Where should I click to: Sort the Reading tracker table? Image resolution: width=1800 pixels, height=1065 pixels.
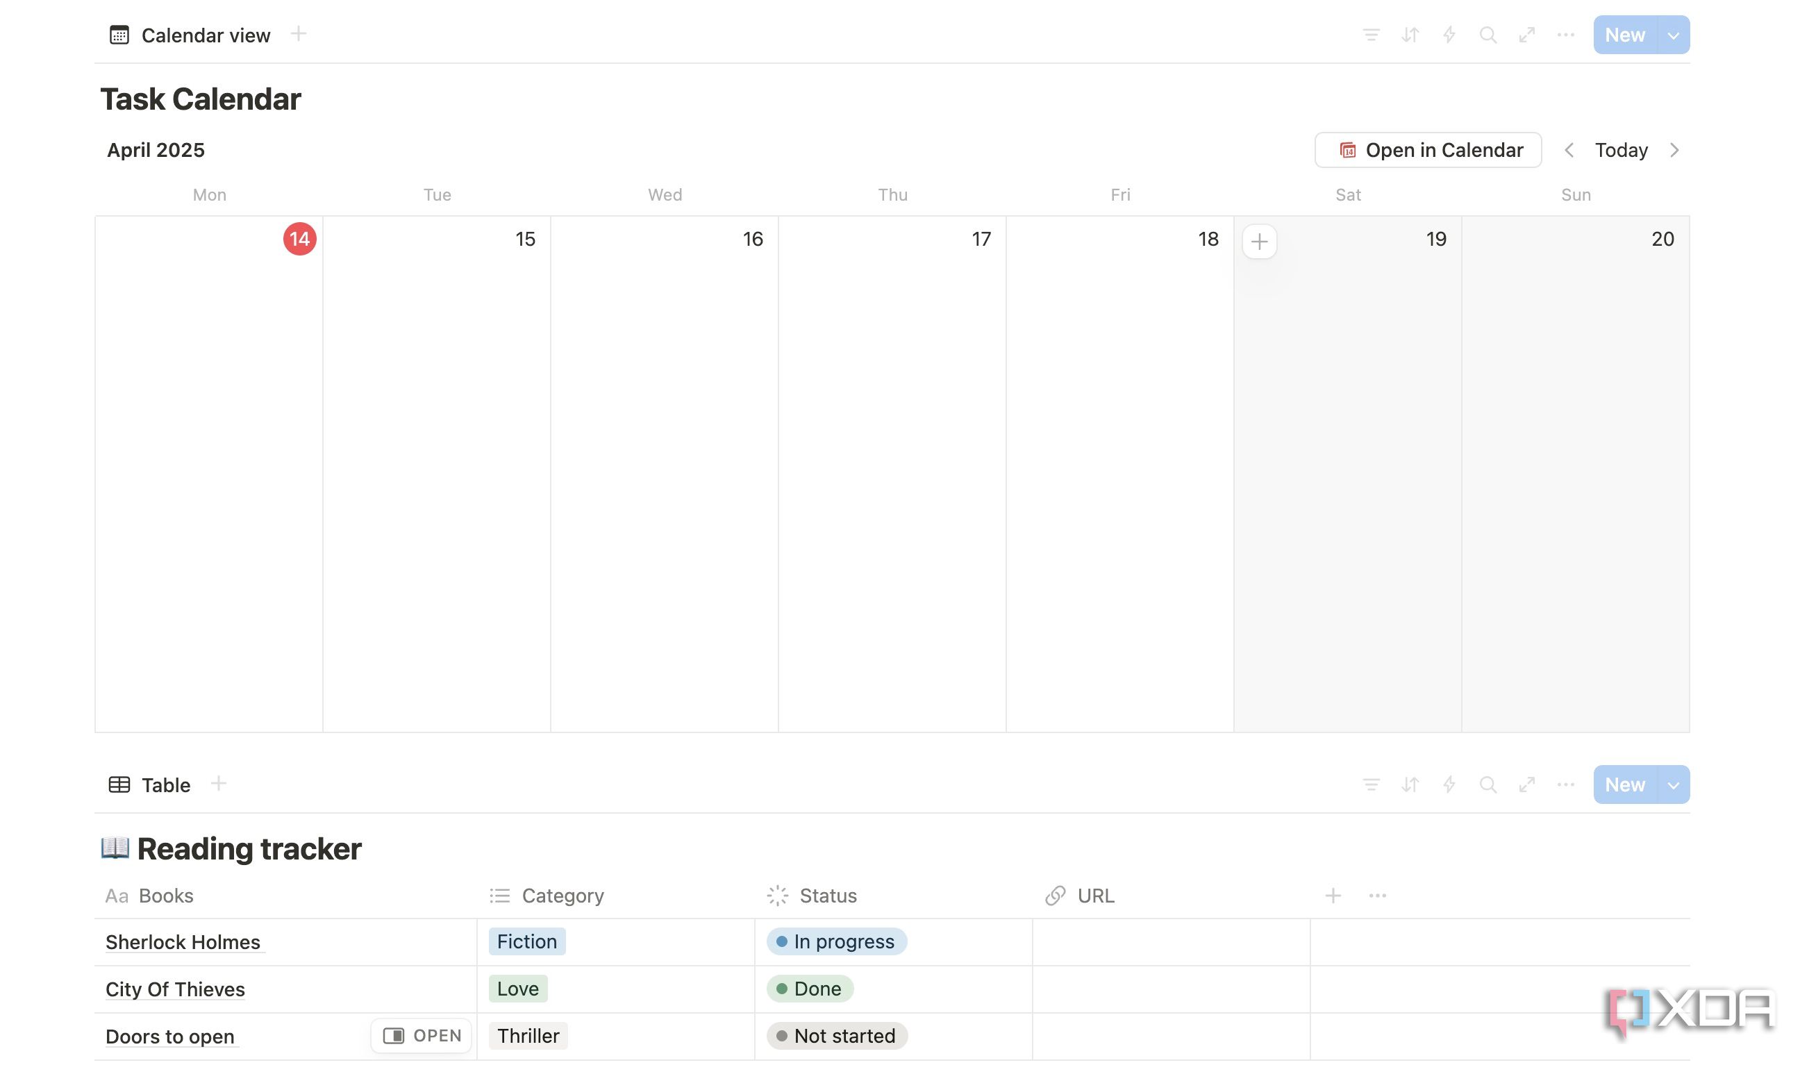(1410, 785)
